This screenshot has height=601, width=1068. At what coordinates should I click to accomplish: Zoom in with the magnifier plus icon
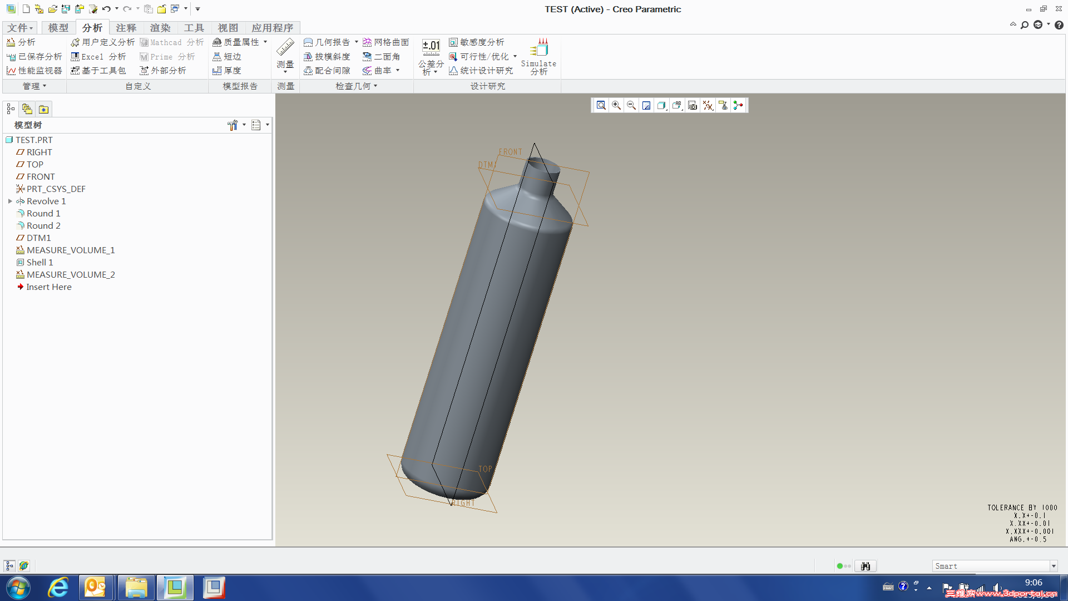tap(616, 105)
